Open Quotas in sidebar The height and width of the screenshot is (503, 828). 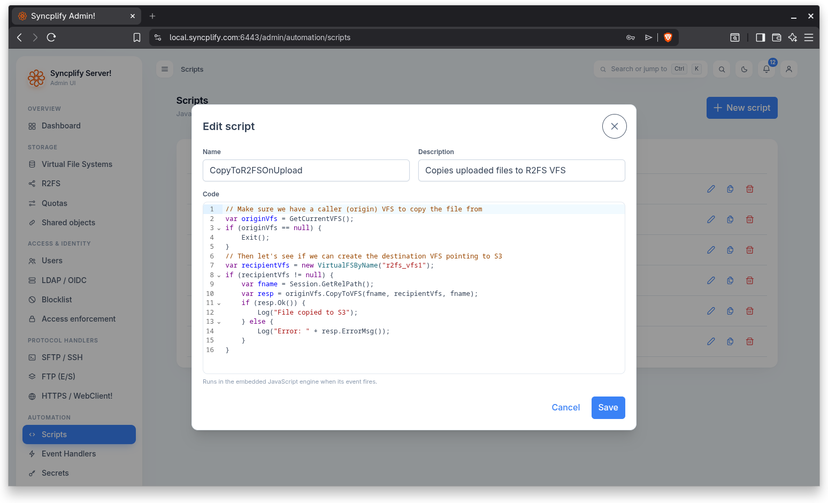(x=79, y=203)
